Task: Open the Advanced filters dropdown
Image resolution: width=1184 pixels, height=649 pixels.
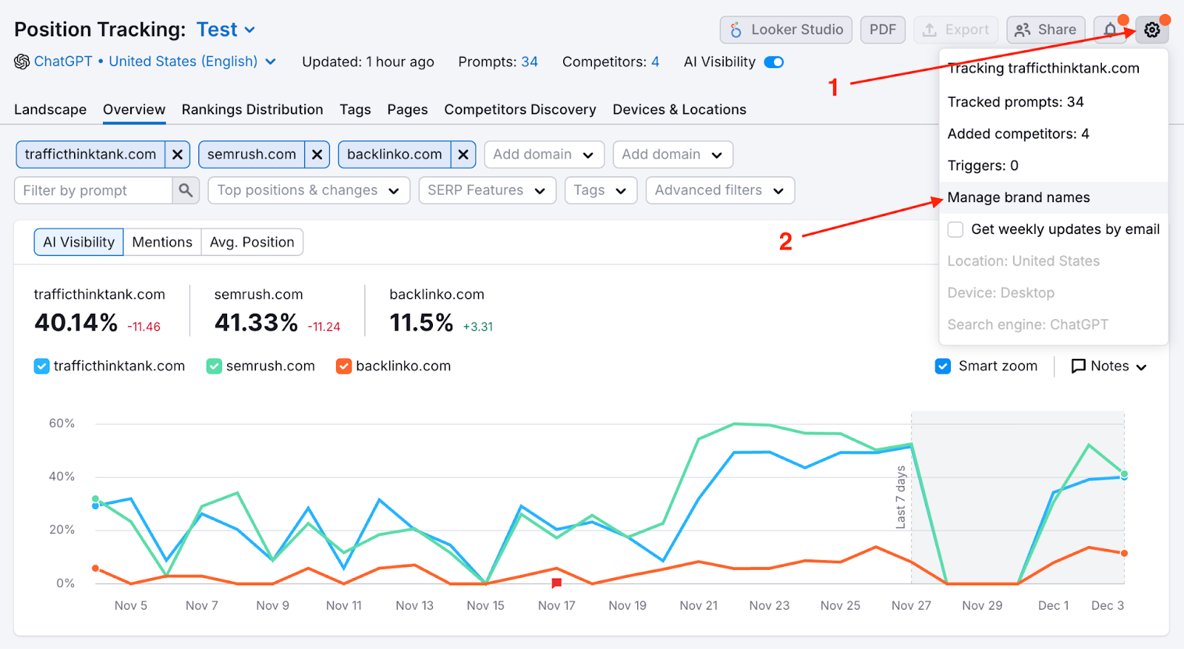Action: pos(719,190)
